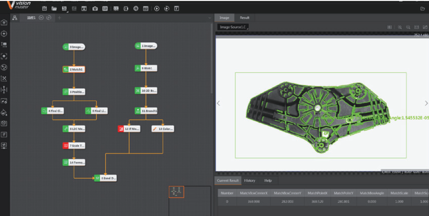
Task: Select the 13 Color node
Action: (163, 129)
